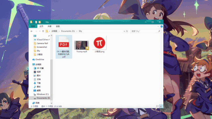Image resolution: width=212 pixels, height=119 pixels.
Task: Click the folder system icon in the title bar
Action: coord(31,22)
